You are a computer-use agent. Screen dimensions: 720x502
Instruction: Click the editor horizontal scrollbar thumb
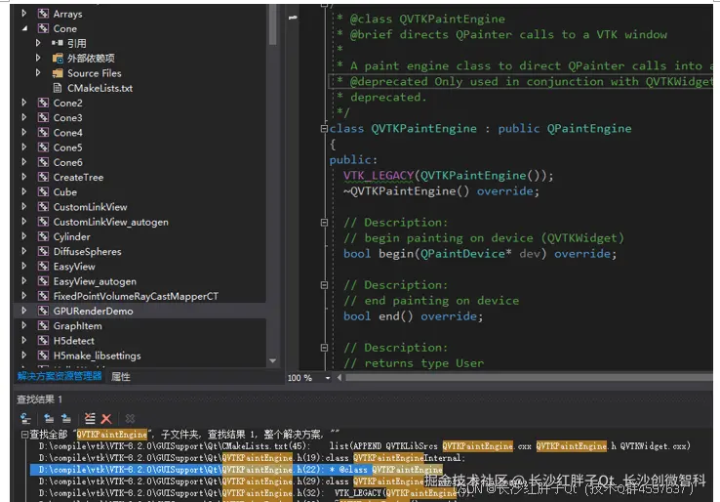pyautogui.click(x=528, y=377)
